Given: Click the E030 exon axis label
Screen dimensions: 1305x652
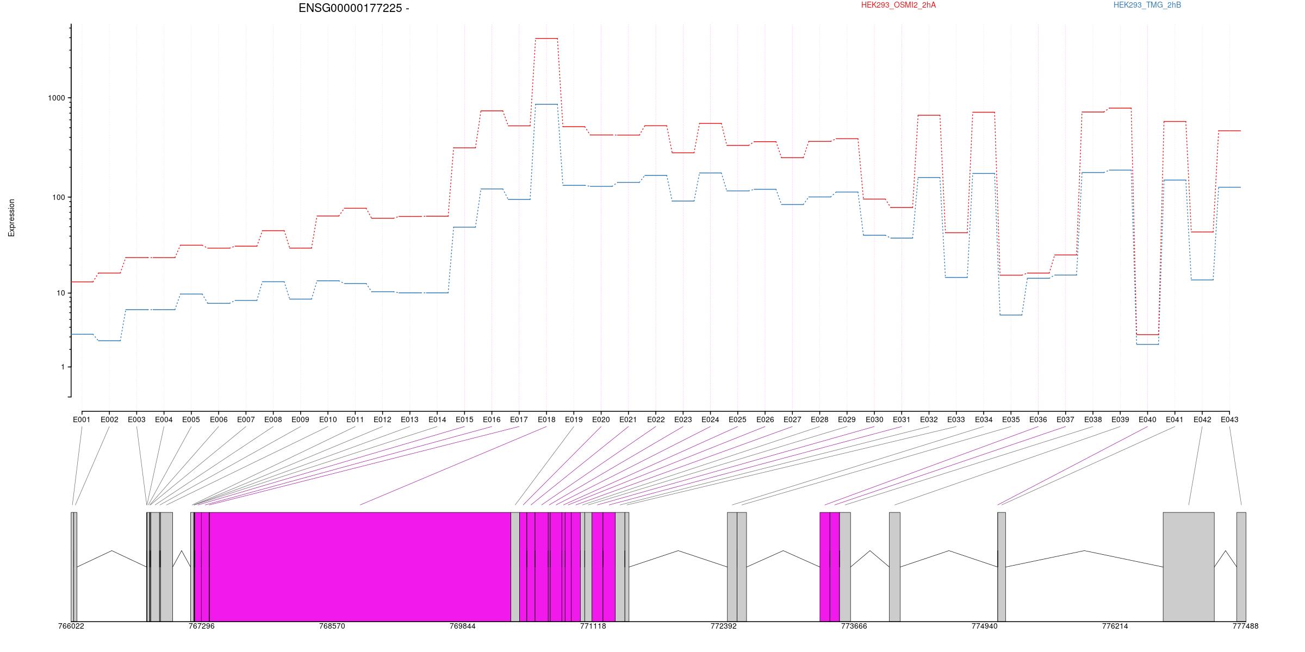Looking at the screenshot, I should [874, 419].
